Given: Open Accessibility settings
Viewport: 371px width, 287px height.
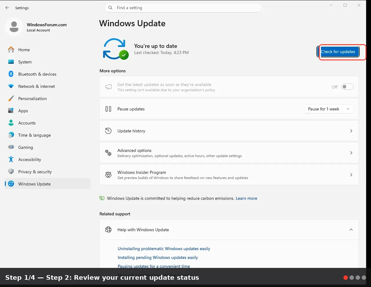Looking at the screenshot, I should pyautogui.click(x=48, y=159).
